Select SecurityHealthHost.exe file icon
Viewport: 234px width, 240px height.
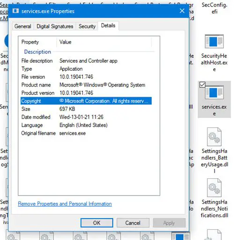[x=214, y=41]
